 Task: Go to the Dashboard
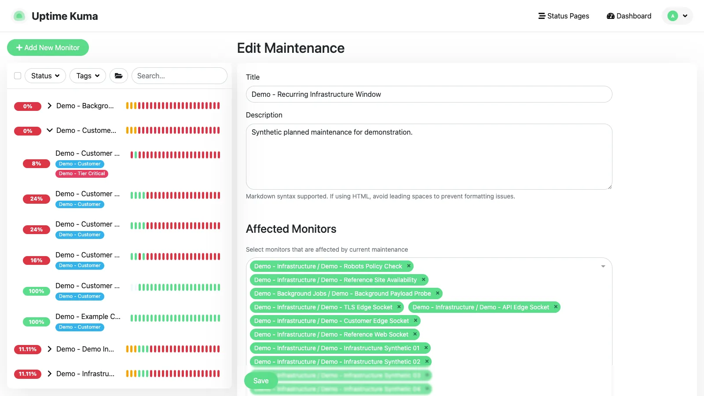[629, 16]
